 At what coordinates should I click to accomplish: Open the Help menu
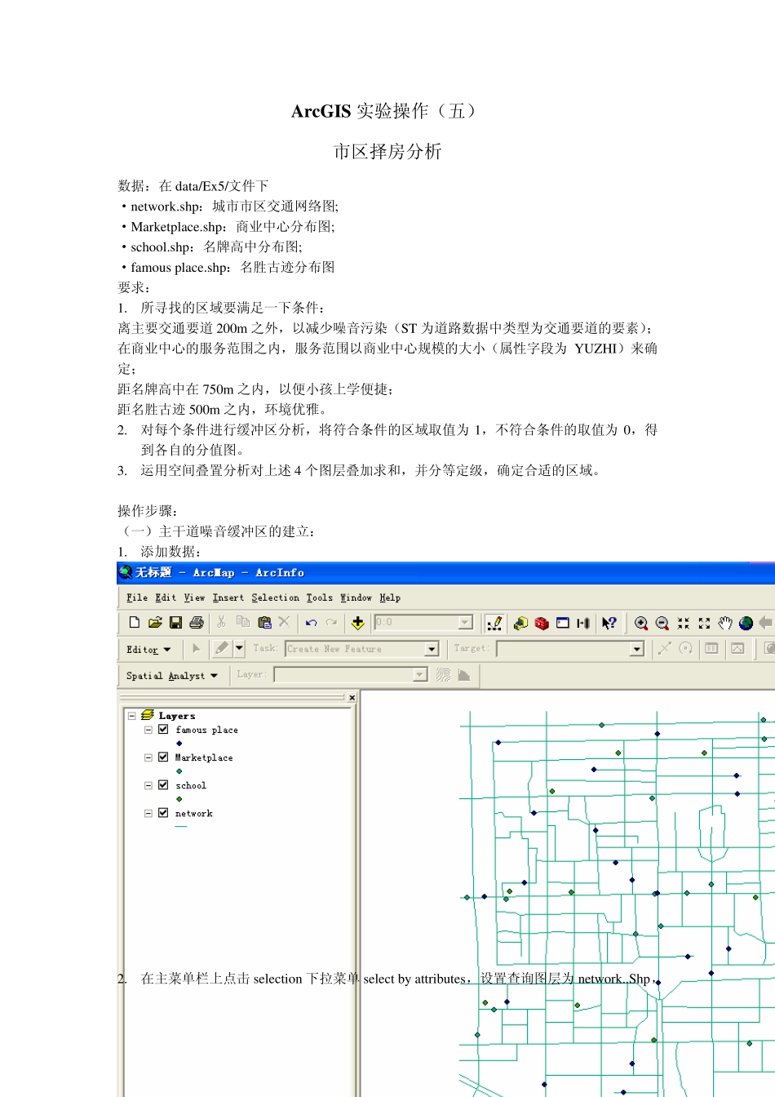coord(390,597)
